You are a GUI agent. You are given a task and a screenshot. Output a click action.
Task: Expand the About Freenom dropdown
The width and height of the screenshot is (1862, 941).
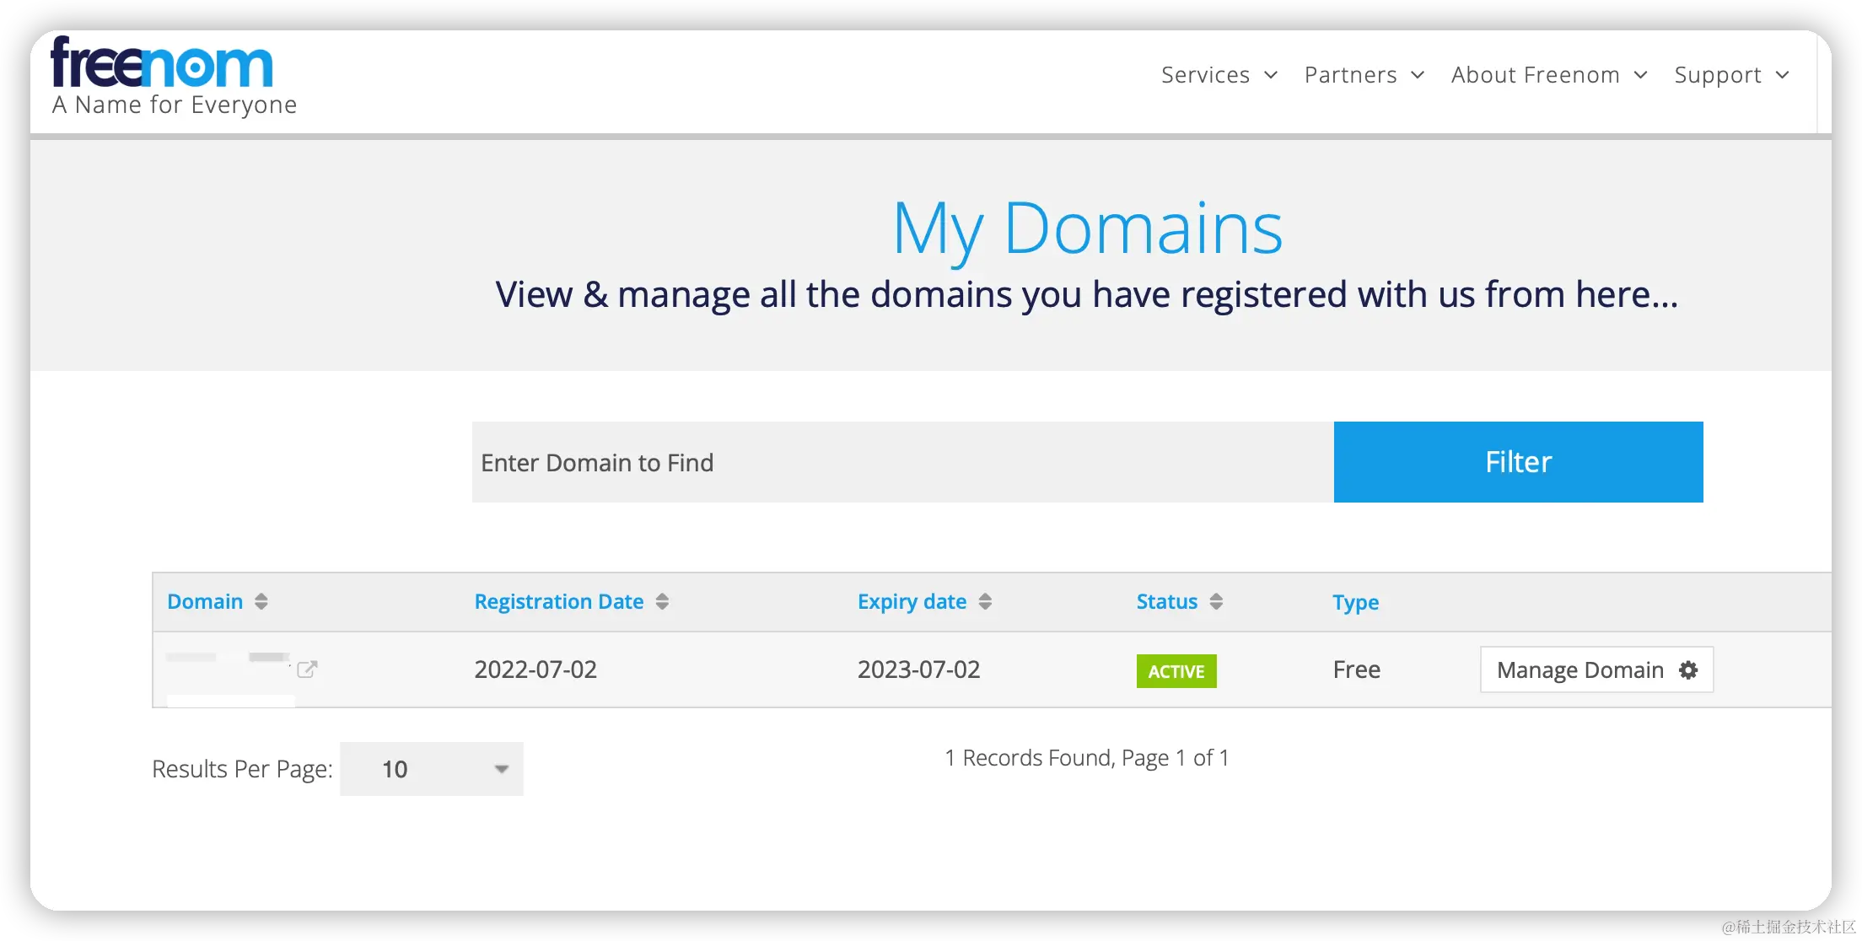click(1536, 75)
